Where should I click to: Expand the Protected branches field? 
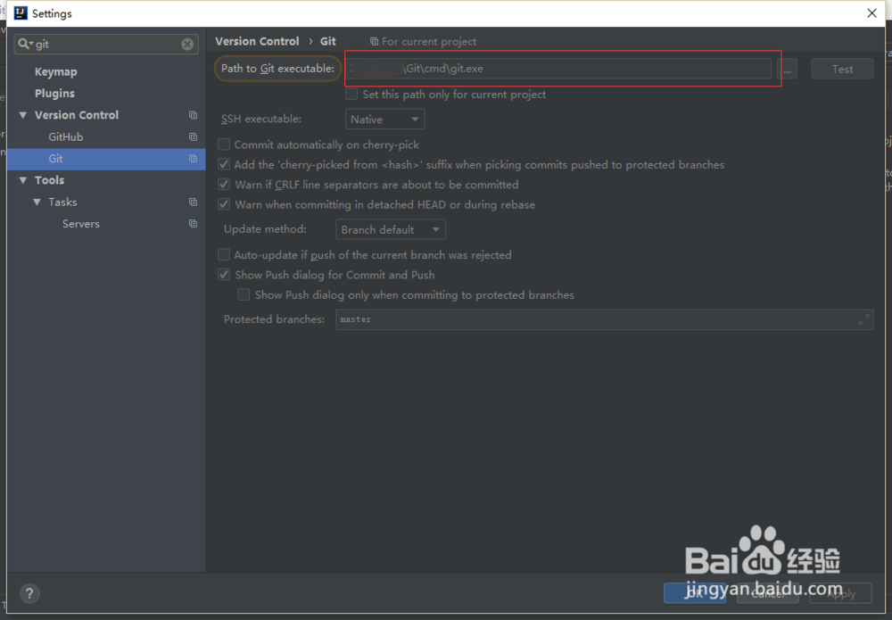pos(864,319)
